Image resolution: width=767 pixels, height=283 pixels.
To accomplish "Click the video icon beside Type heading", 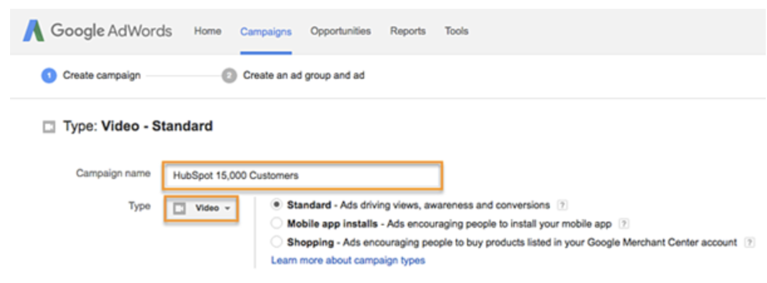I will pos(48,127).
